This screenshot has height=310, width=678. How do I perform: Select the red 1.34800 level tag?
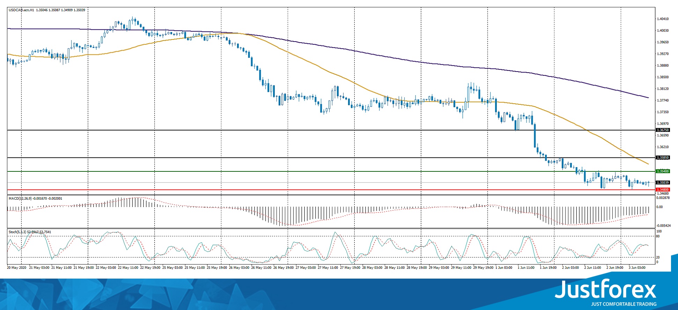pos(663,190)
